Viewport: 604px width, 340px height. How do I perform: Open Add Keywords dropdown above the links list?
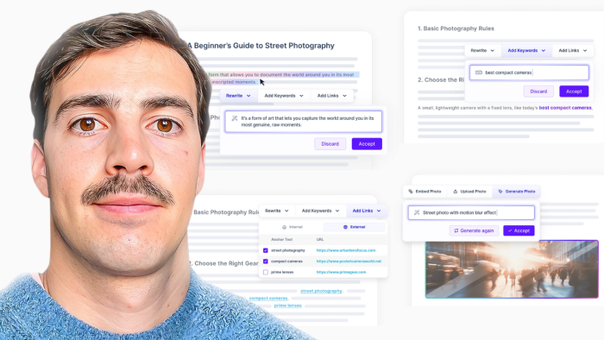click(x=320, y=211)
